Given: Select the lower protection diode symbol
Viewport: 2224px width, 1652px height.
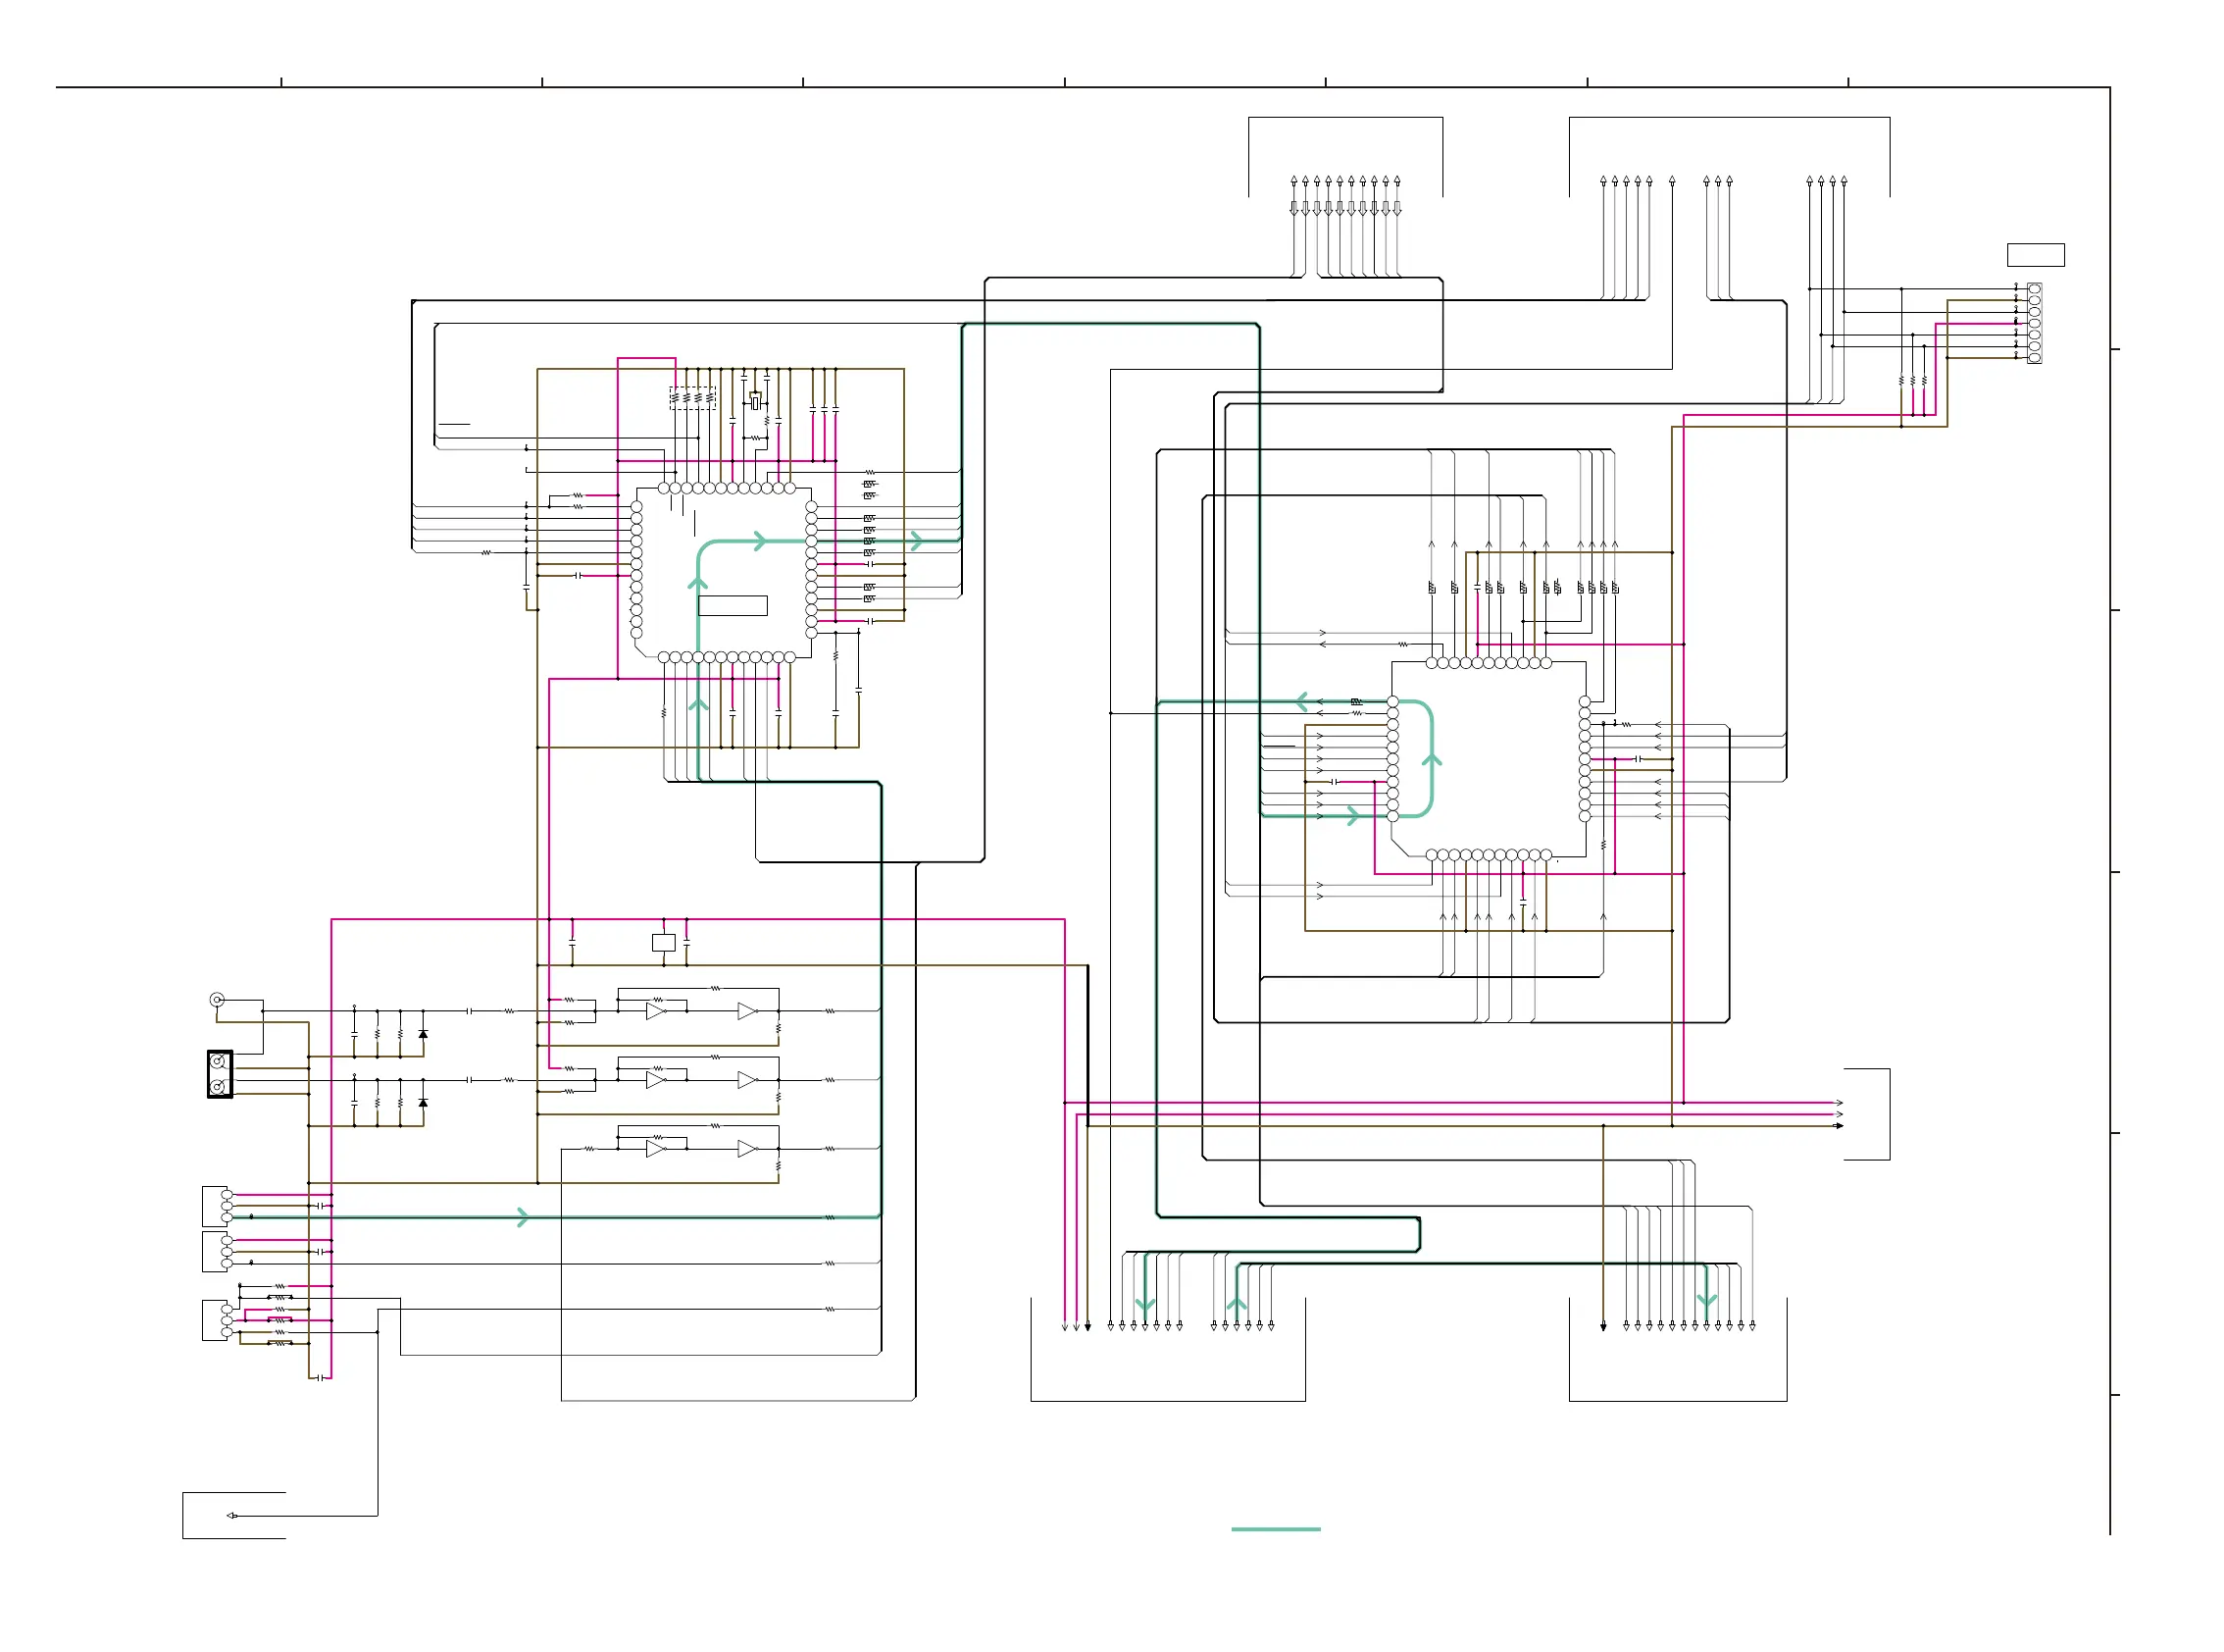Looking at the screenshot, I should coord(423,1103).
